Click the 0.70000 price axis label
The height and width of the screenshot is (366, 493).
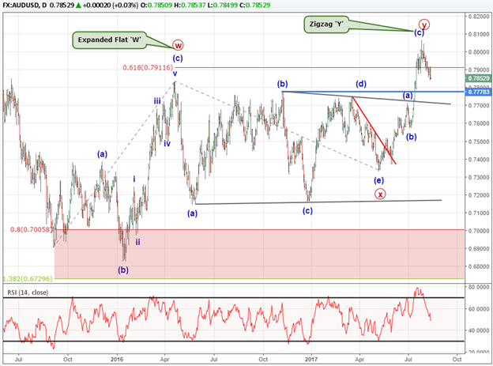click(479, 231)
